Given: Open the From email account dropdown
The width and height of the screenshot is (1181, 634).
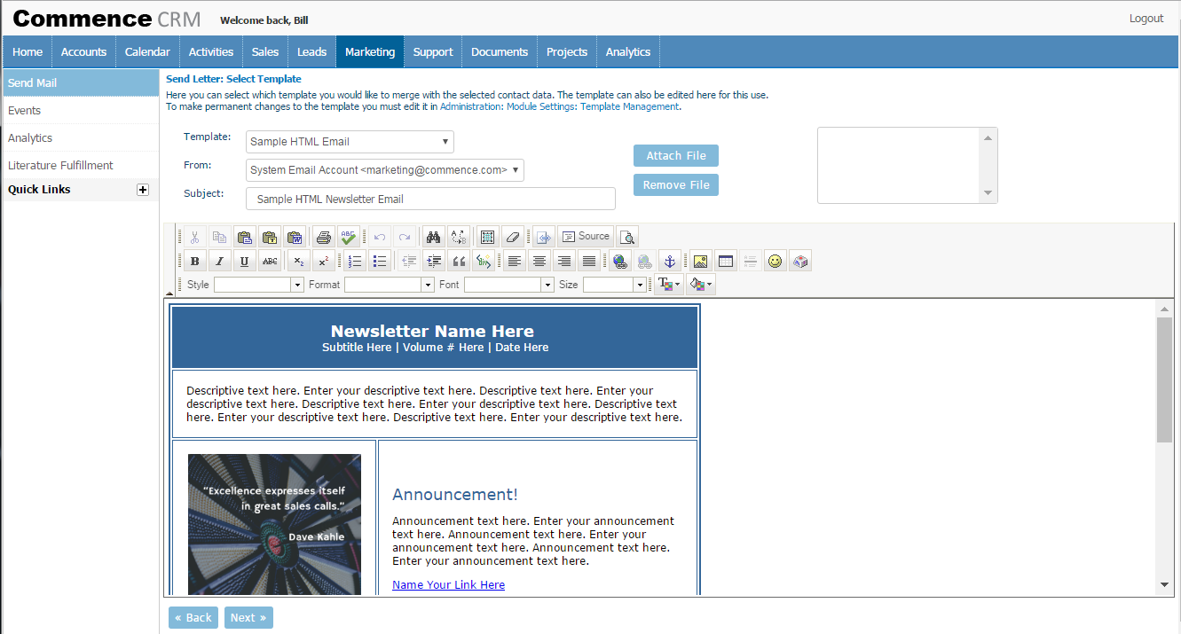Looking at the screenshot, I should point(385,170).
